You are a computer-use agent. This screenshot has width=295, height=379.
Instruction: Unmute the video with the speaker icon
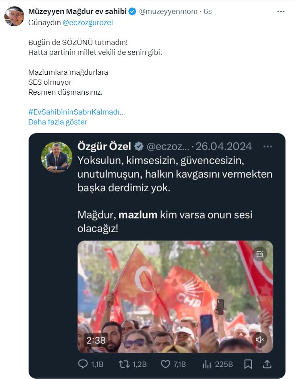260,340
